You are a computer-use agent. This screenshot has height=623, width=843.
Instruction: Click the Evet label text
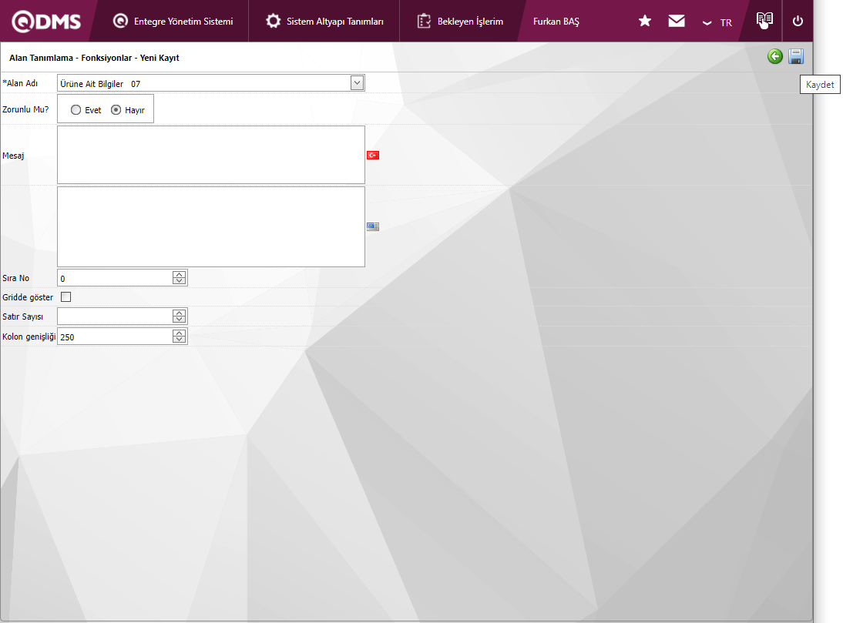pos(93,110)
